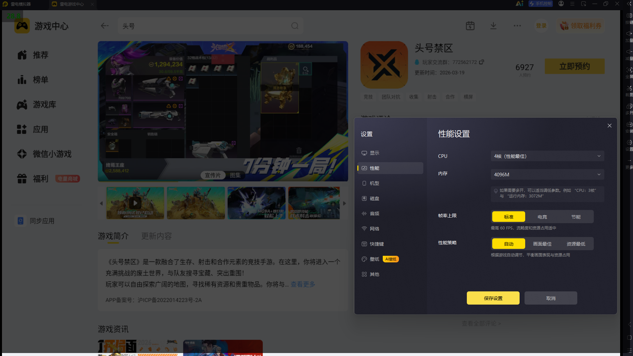Expand the 内存 memory dropdown
Image resolution: width=633 pixels, height=356 pixels.
[x=548, y=174]
